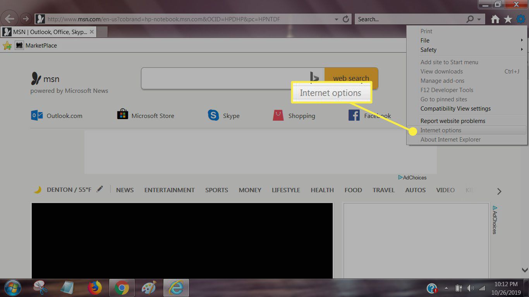Open the HEALTH category link
The height and width of the screenshot is (297, 529).
[x=322, y=190]
